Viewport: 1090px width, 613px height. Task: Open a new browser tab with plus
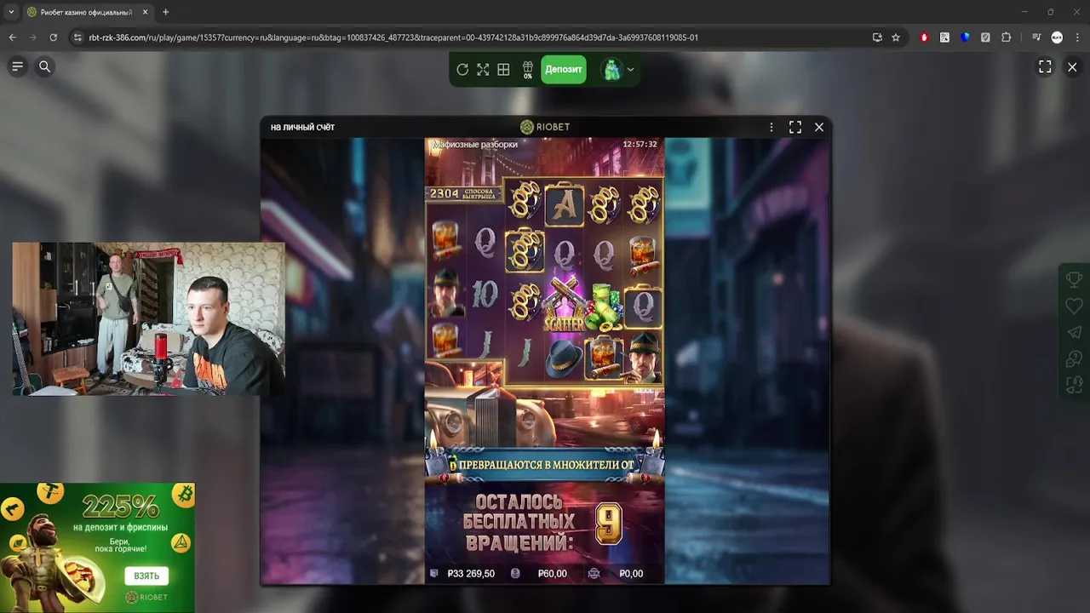(165, 12)
